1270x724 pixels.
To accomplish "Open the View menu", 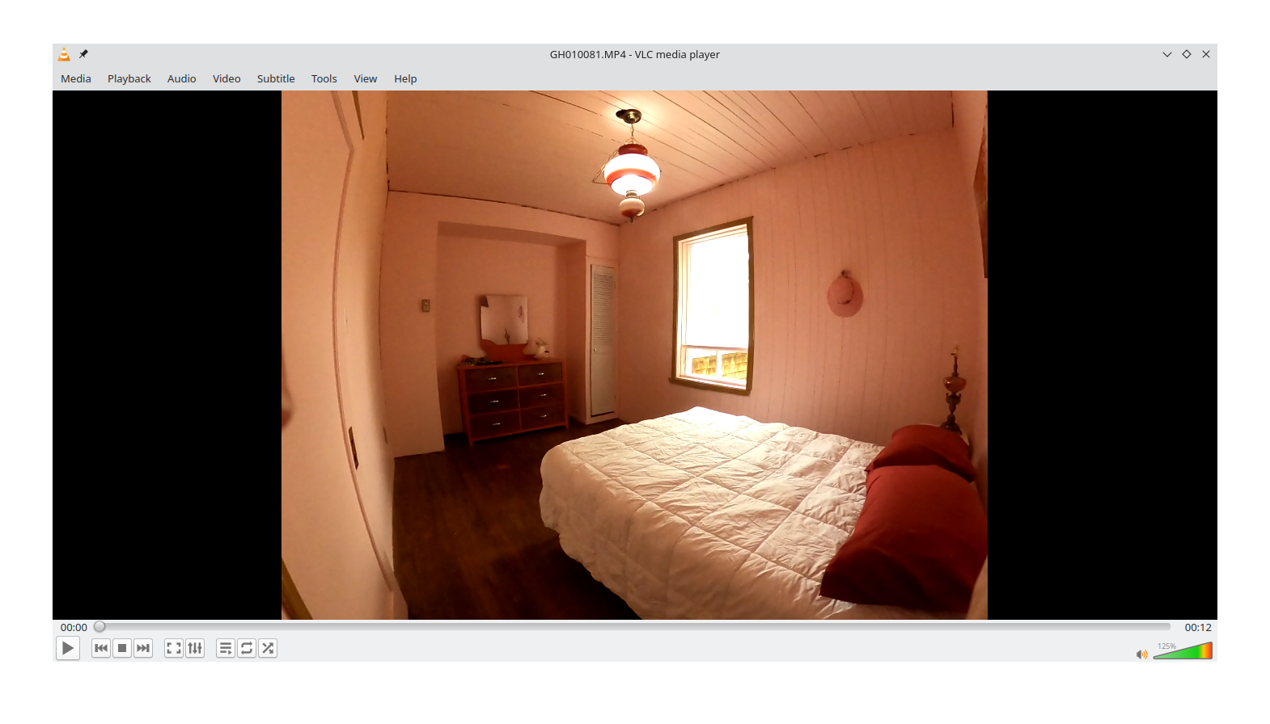I will [366, 78].
